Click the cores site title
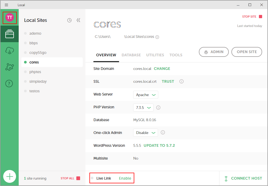 pos(107,25)
